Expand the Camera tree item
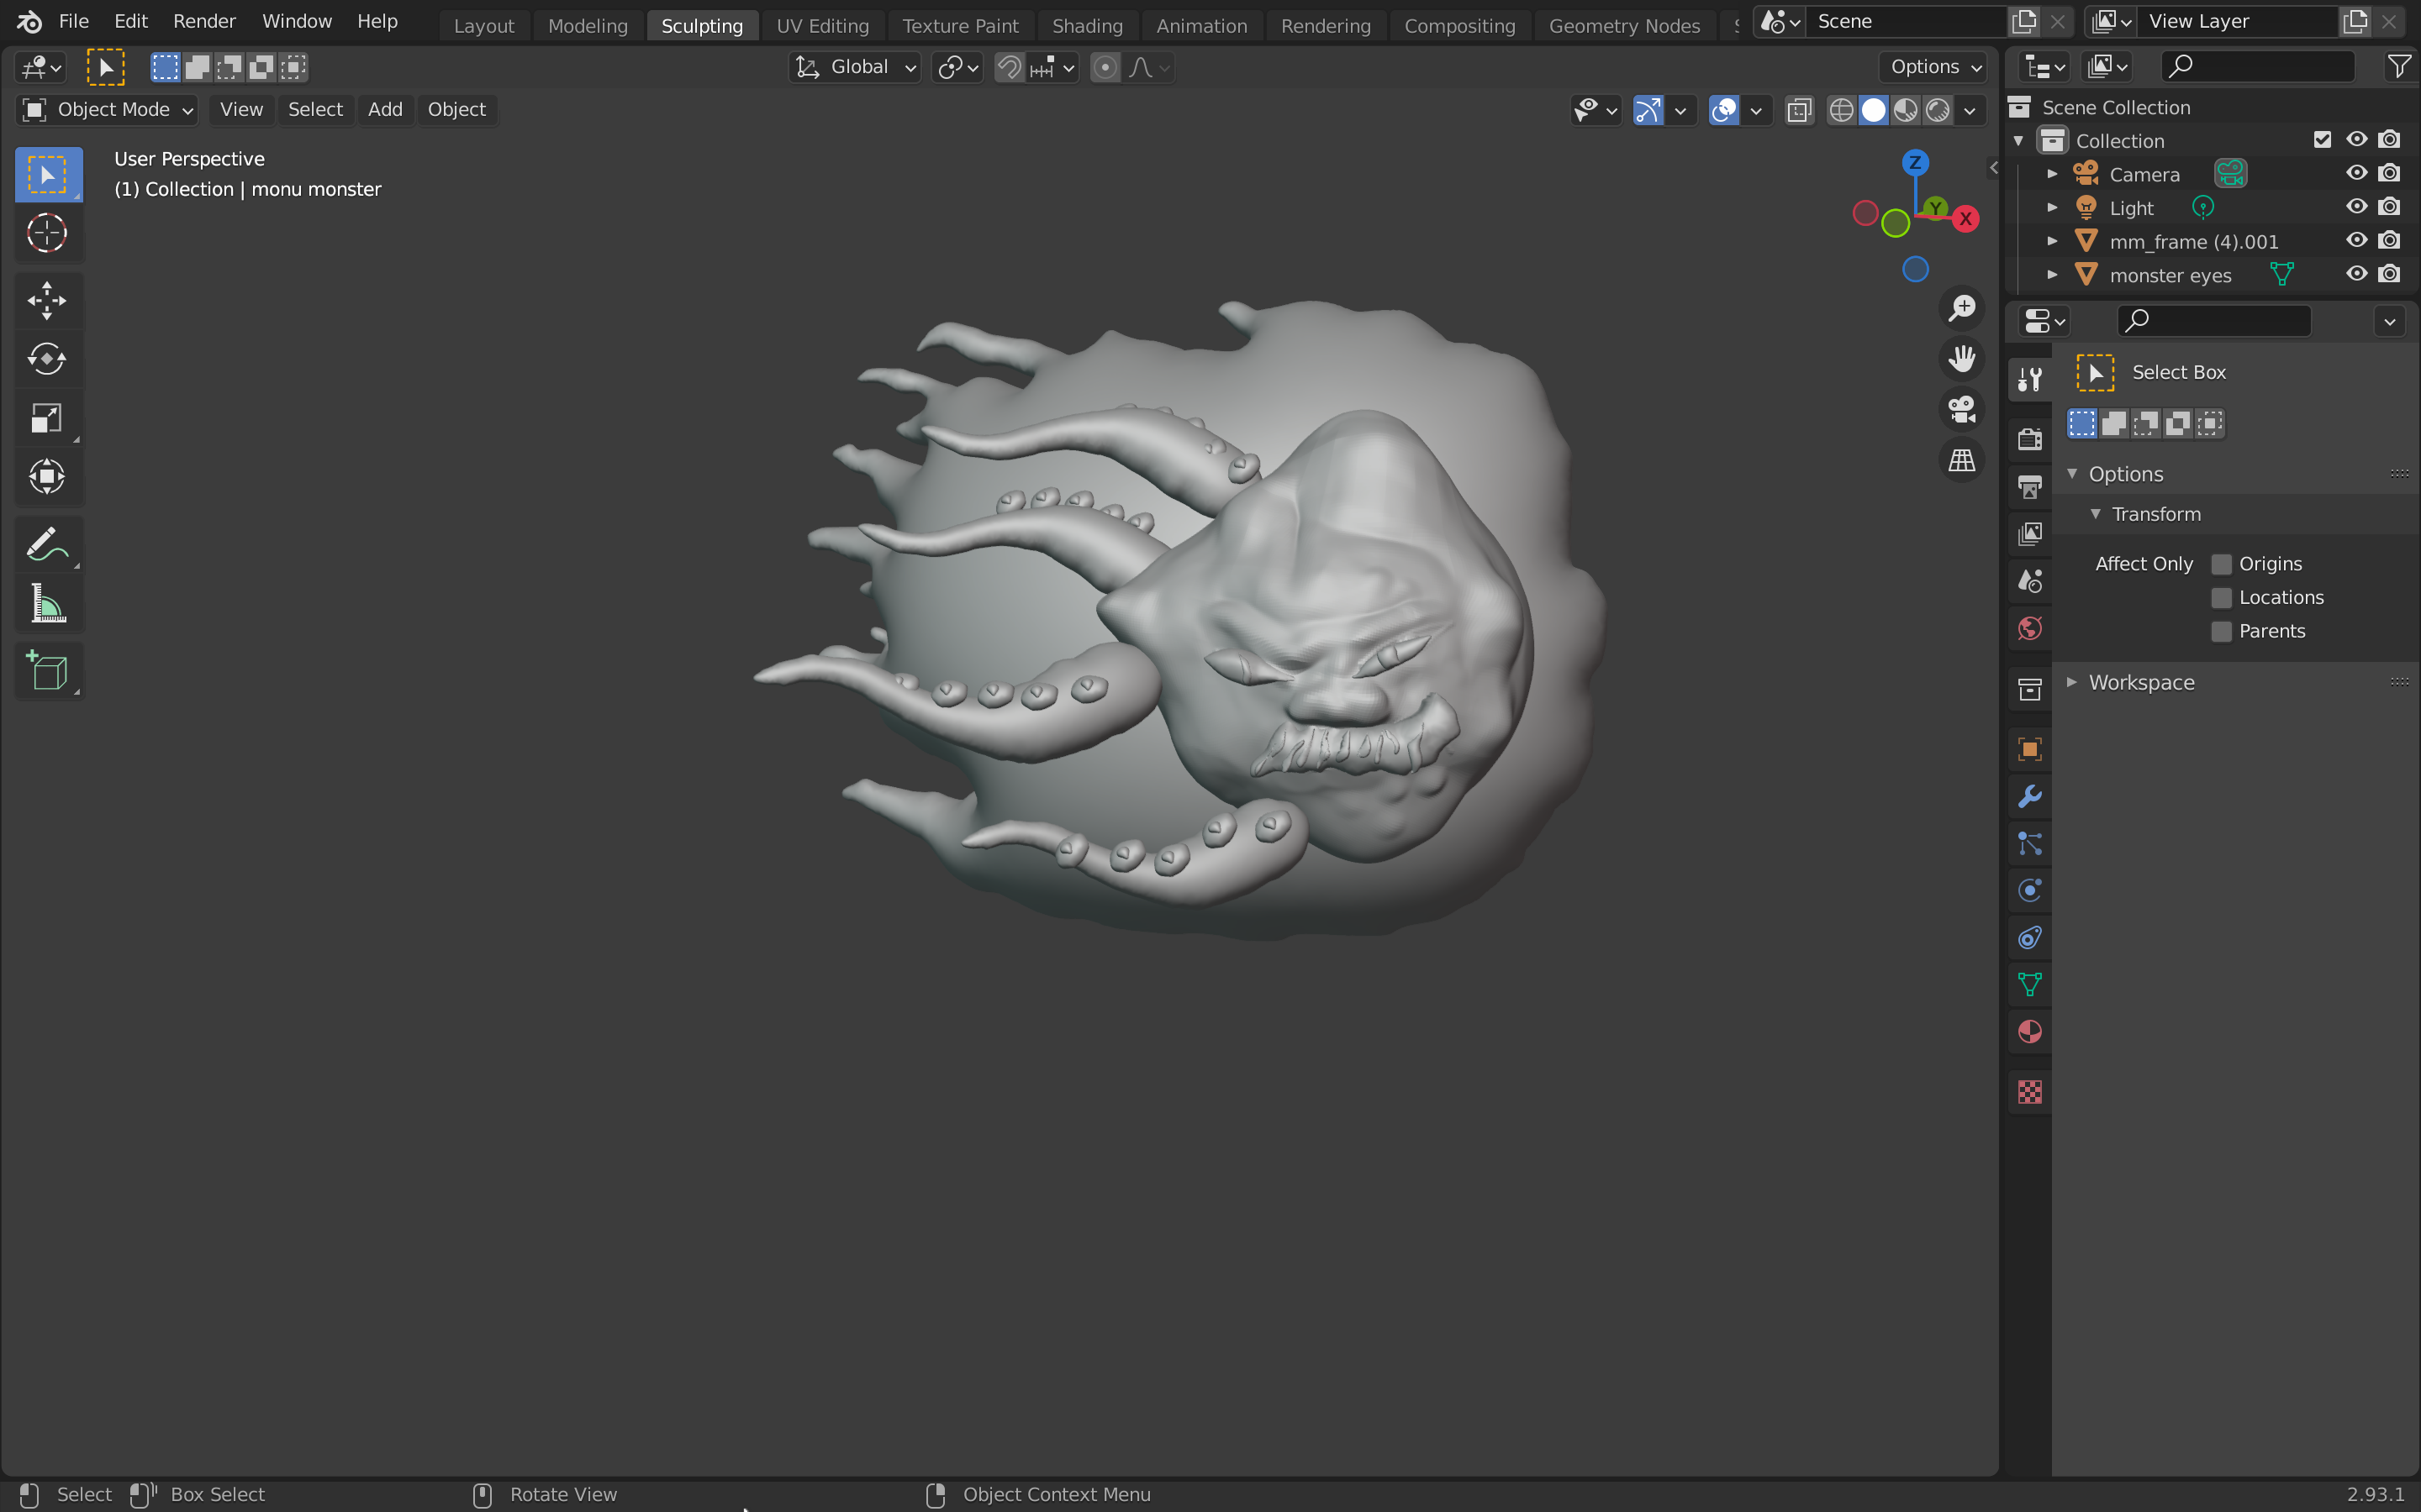 click(2052, 174)
